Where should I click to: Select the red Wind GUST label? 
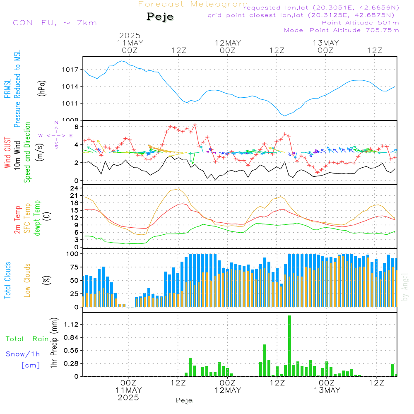point(7,154)
